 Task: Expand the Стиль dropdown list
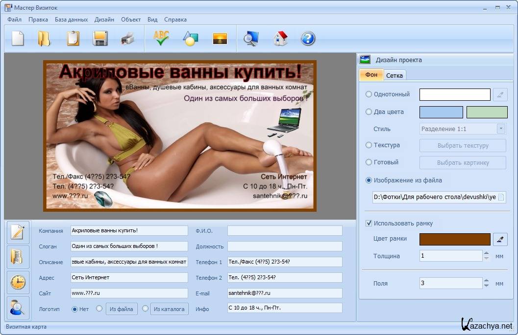[500, 129]
